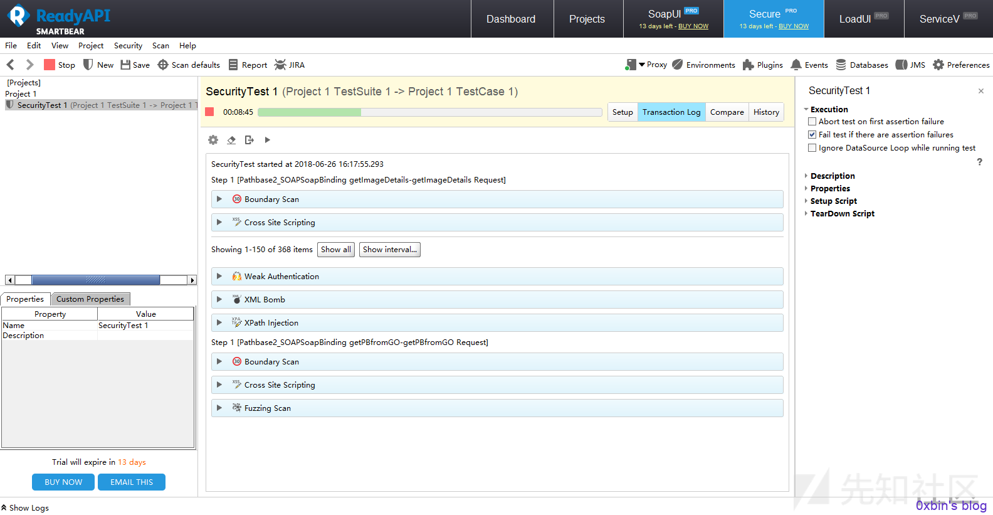993x515 pixels.
Task: Open Custom Properties tab
Action: point(90,299)
